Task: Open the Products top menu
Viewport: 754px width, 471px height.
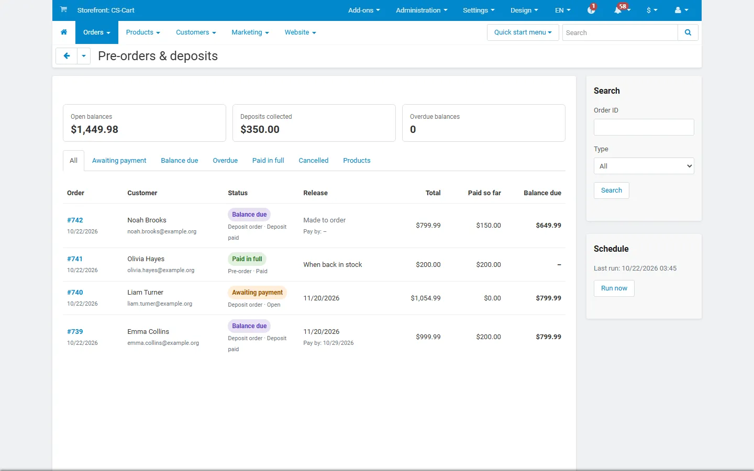Action: pos(143,32)
